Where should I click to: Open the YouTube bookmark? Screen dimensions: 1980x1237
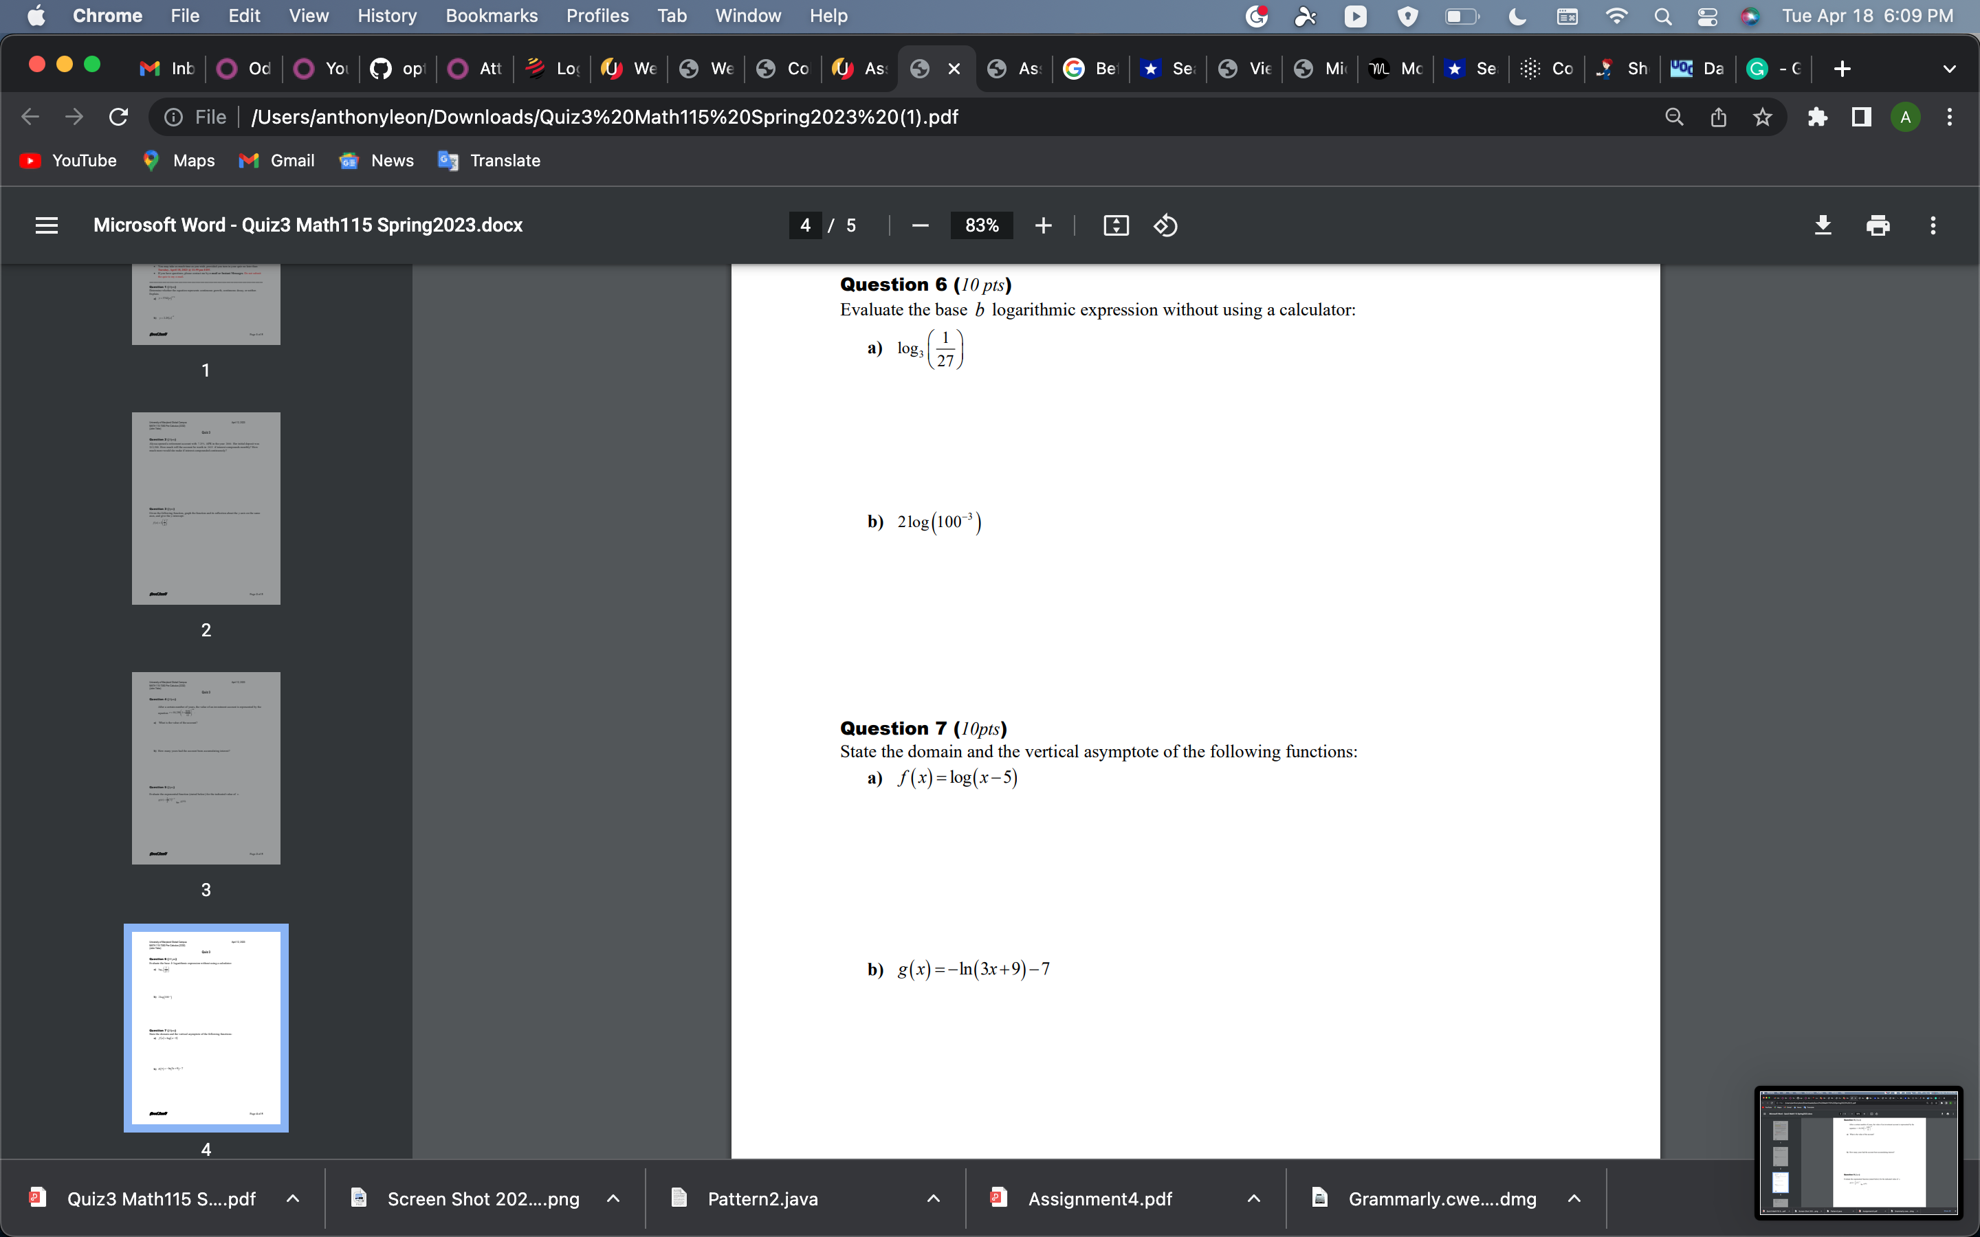coord(69,160)
